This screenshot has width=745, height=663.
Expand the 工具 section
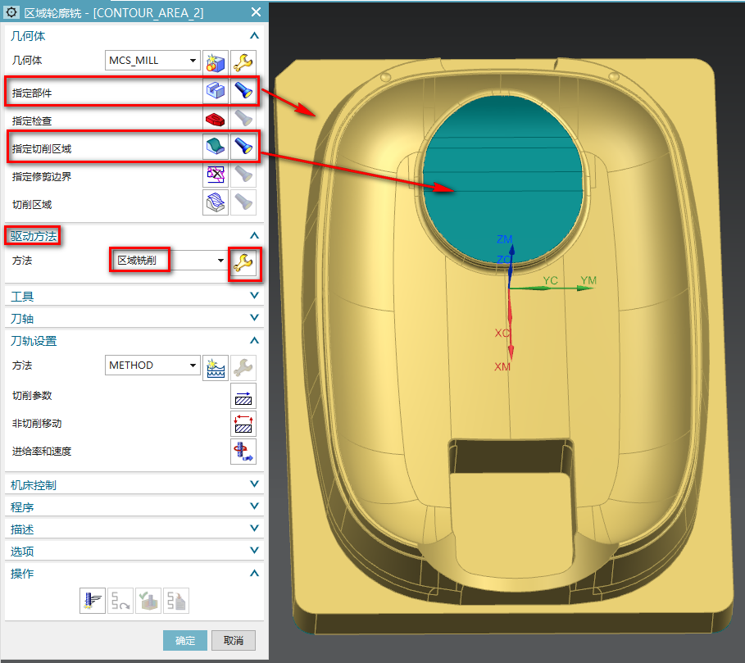(x=254, y=297)
